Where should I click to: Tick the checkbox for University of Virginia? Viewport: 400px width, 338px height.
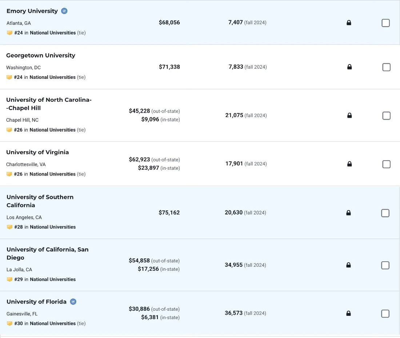[386, 164]
